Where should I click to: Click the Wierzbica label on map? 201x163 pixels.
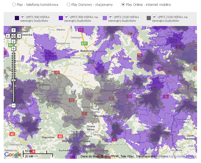[x=100, y=116]
